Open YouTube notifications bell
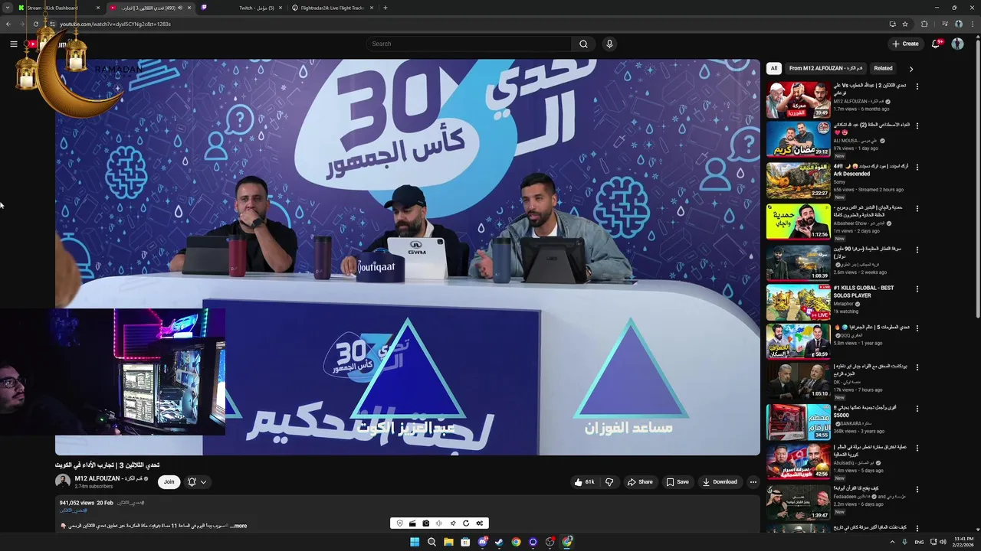This screenshot has width=981, height=551. pos(936,44)
